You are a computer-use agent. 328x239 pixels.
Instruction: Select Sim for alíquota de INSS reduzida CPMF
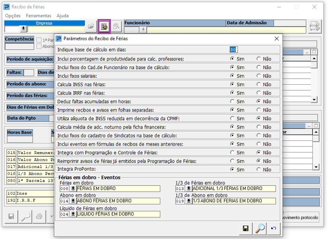click(232, 118)
